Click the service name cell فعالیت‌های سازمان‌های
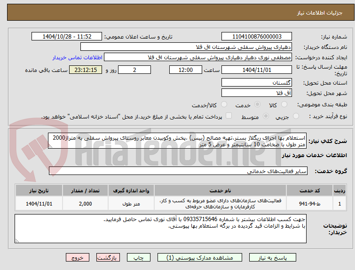Image resolution: width=355 pixels, height=270 pixels. (220, 204)
